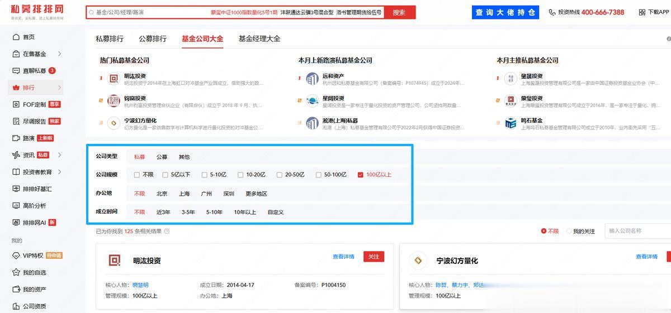
Task: Select 公募 company type
Action: [162, 157]
